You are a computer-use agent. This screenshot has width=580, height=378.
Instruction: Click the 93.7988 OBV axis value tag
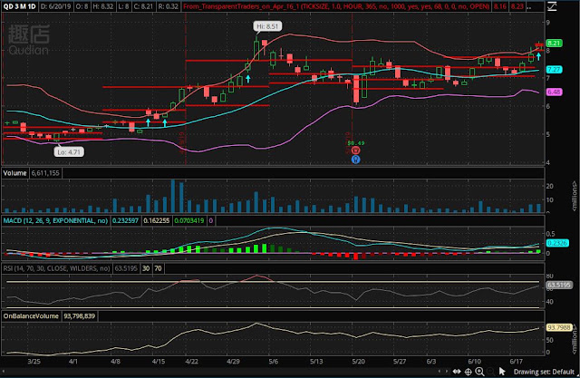[x=559, y=327]
